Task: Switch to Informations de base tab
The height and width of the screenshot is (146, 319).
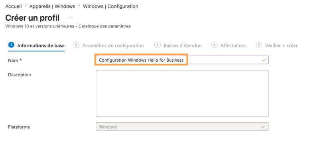Action: 41,45
